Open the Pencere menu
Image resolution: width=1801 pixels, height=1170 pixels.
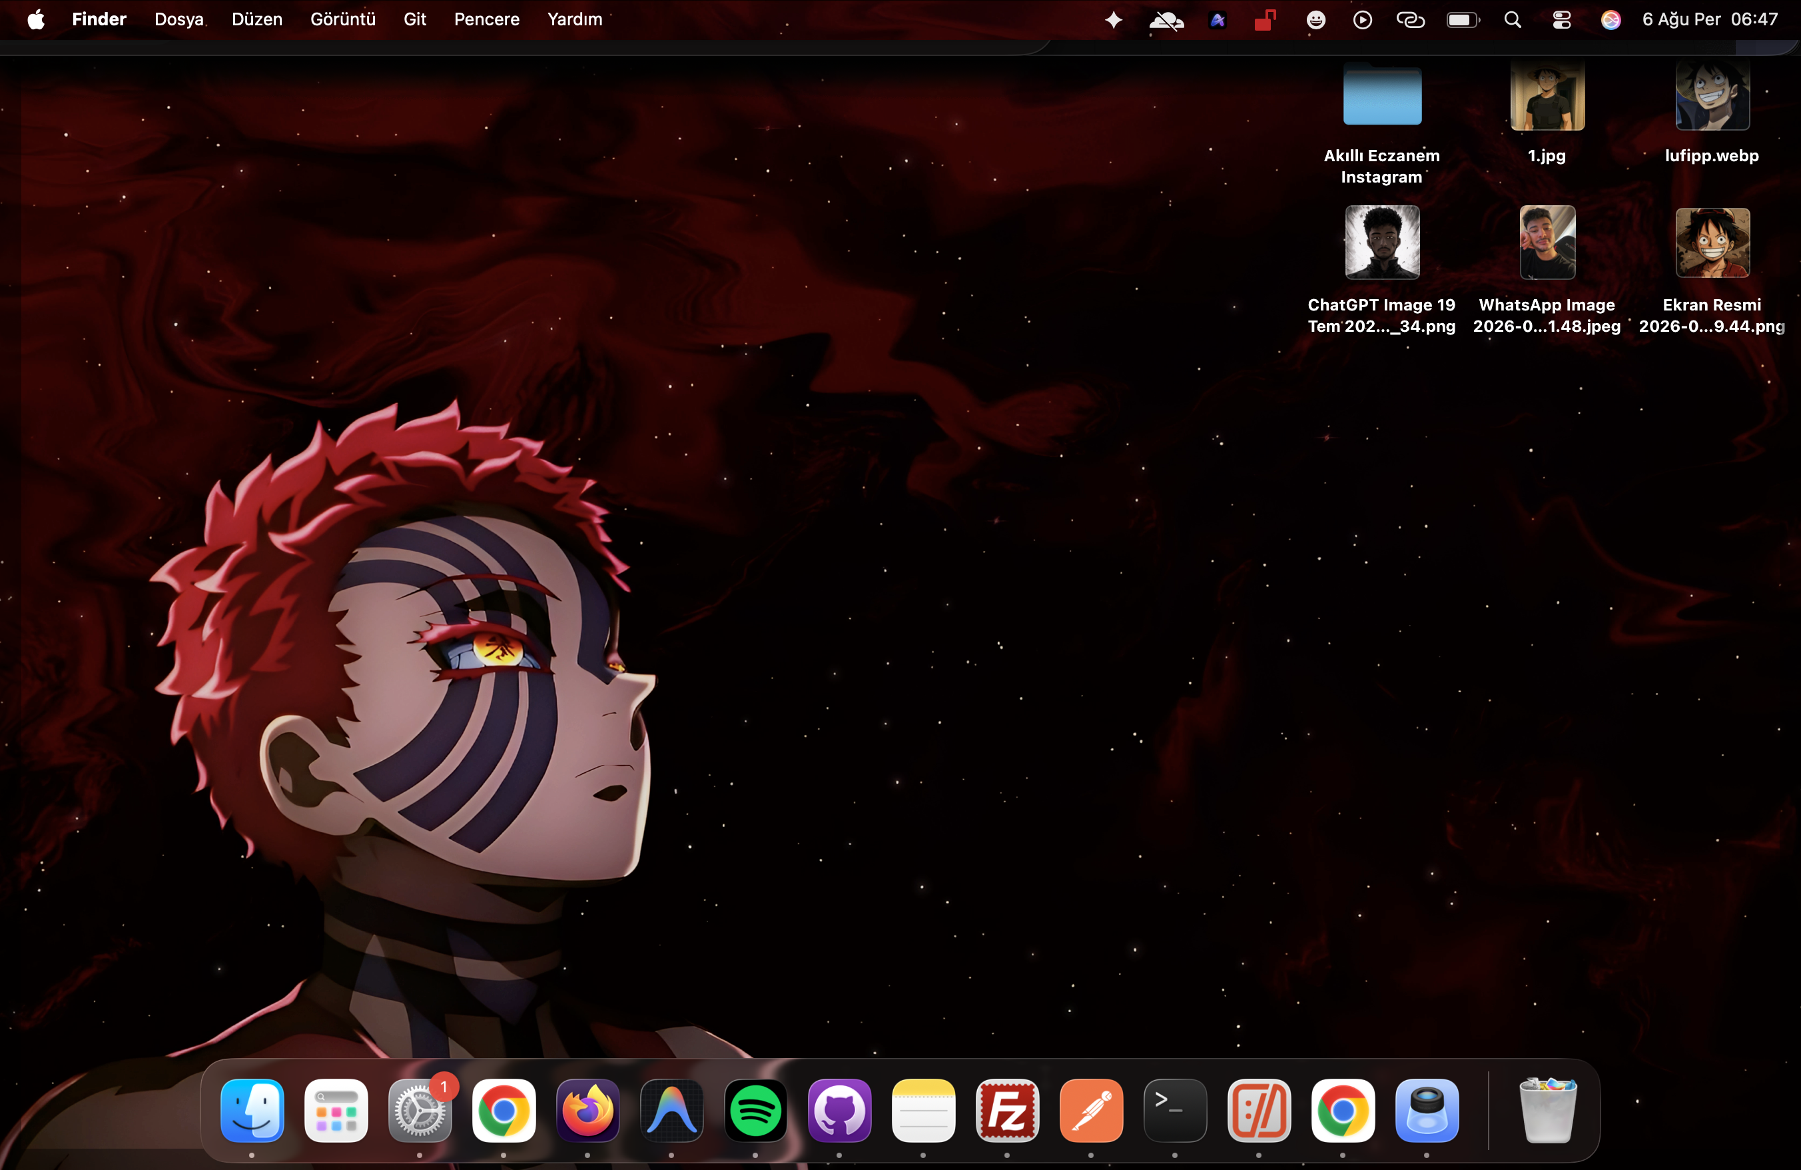(x=487, y=20)
